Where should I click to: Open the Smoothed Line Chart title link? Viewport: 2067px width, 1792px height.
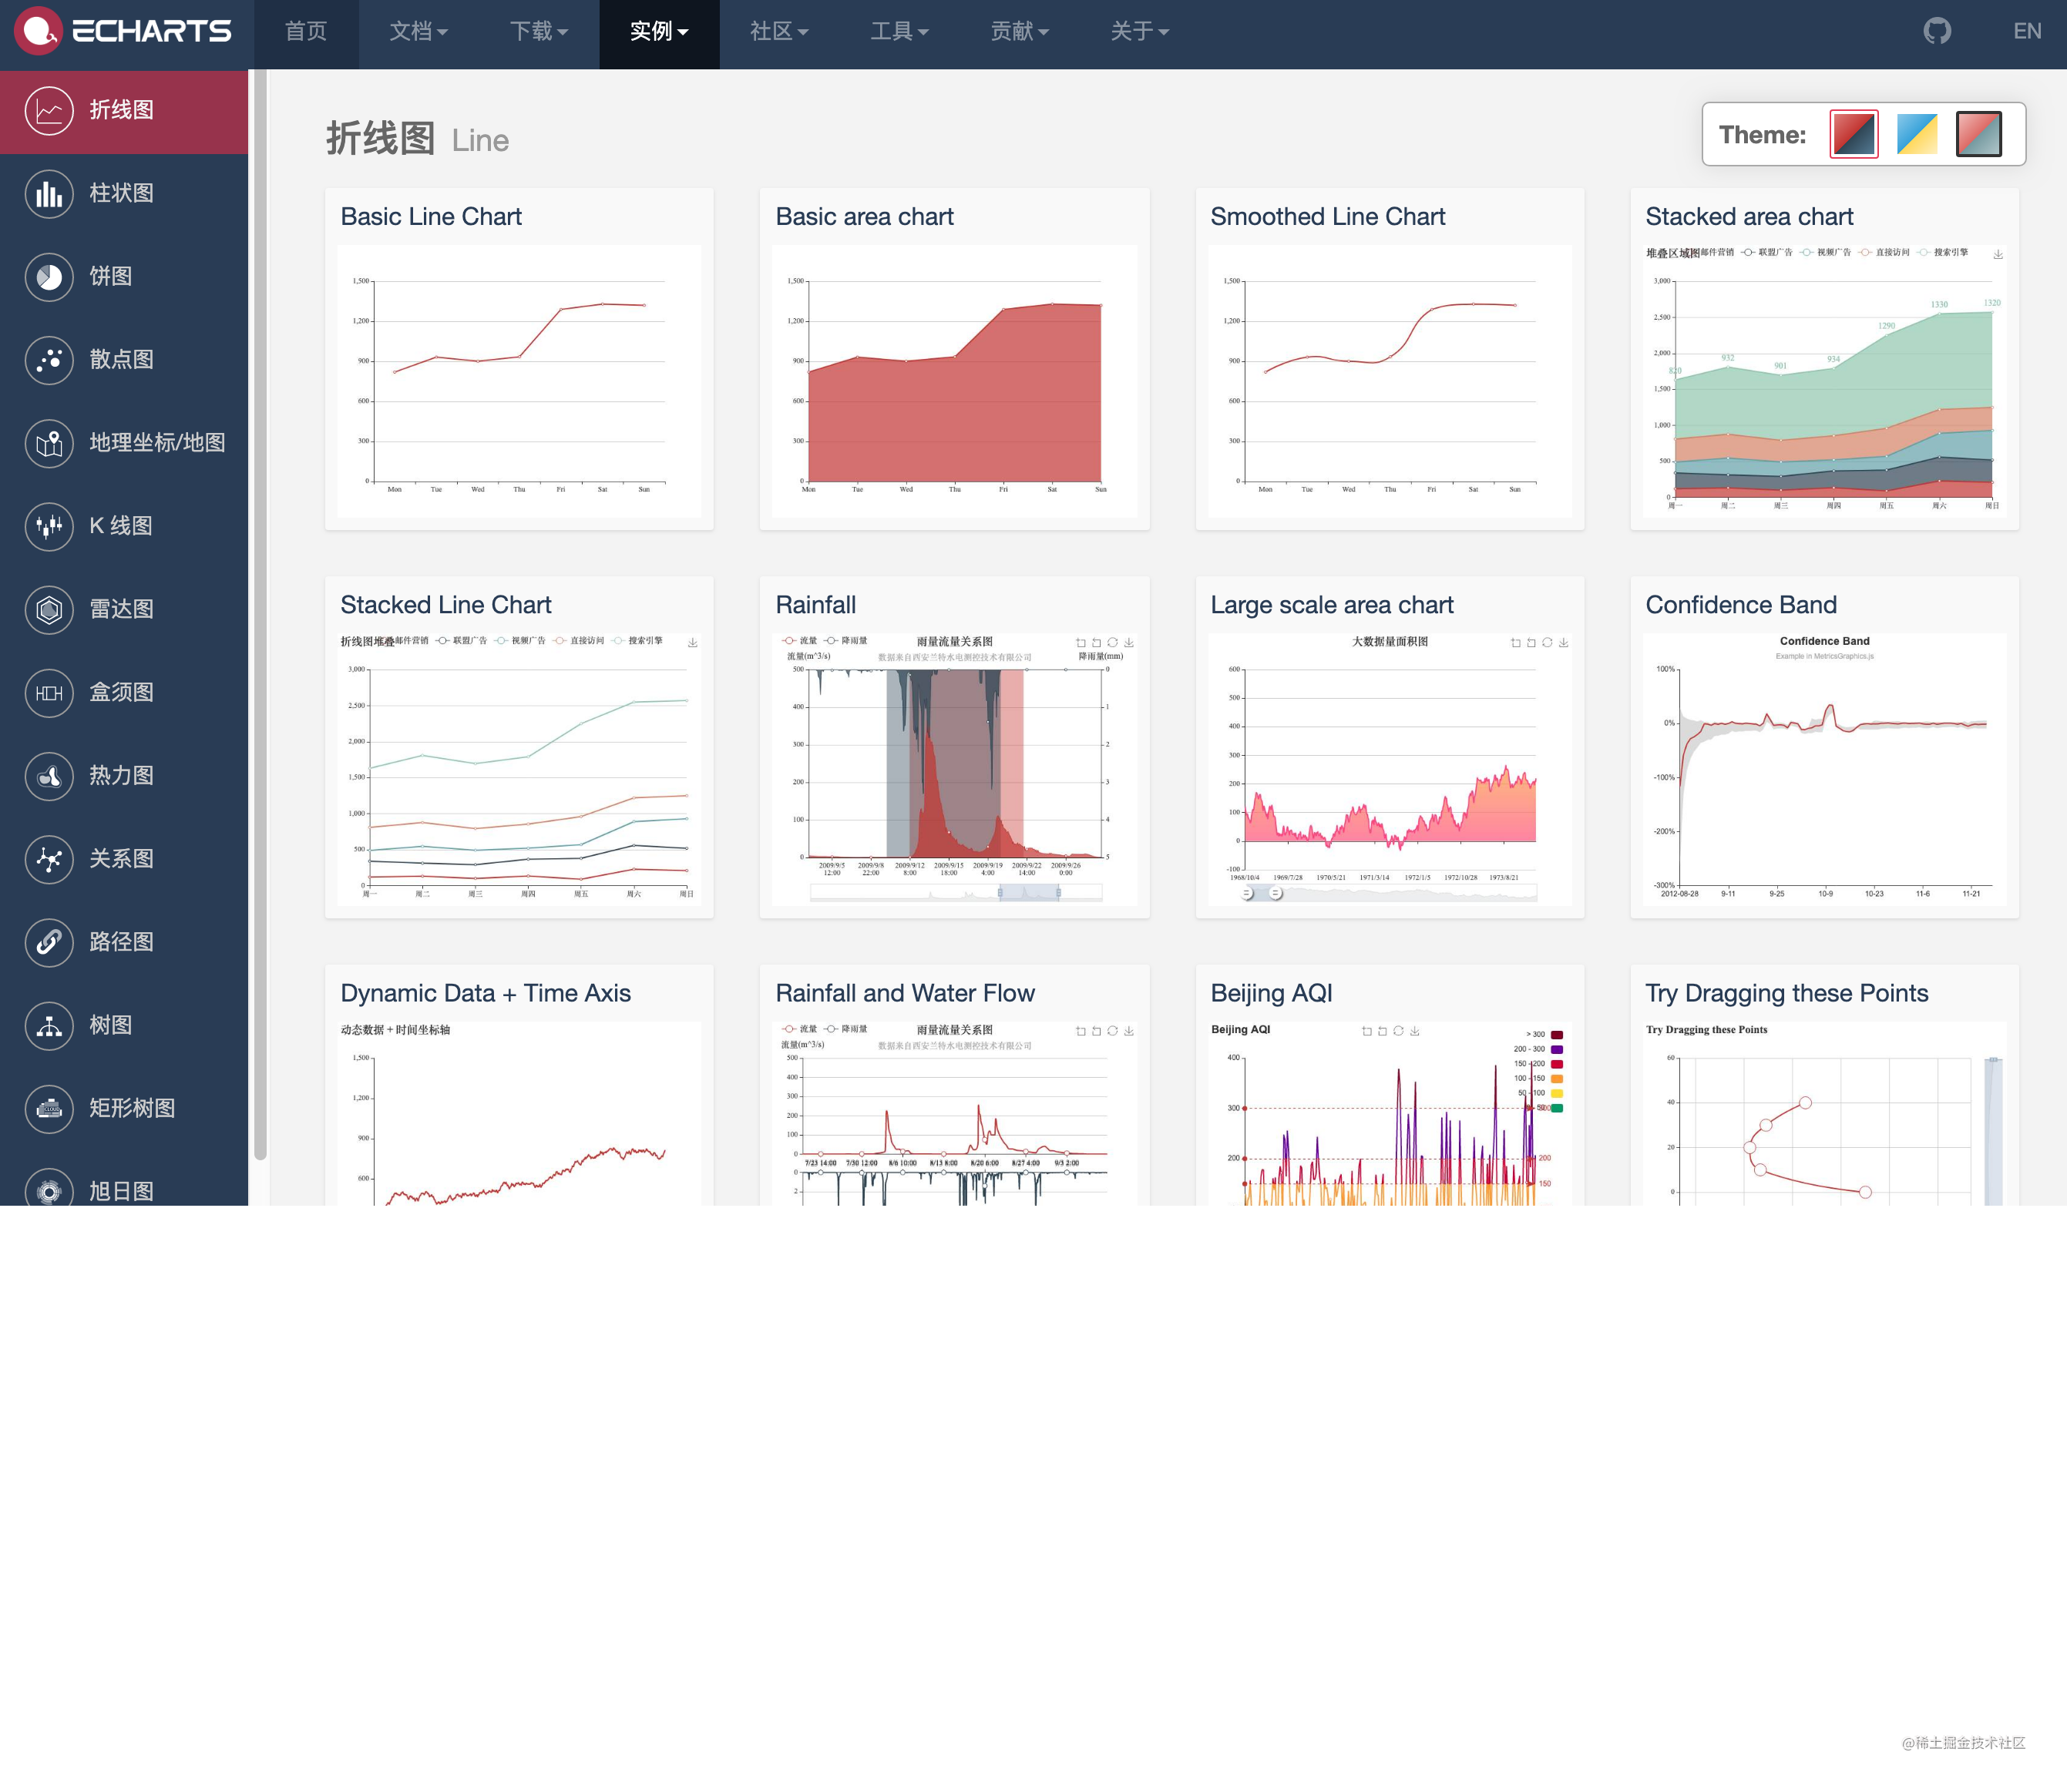(1328, 217)
